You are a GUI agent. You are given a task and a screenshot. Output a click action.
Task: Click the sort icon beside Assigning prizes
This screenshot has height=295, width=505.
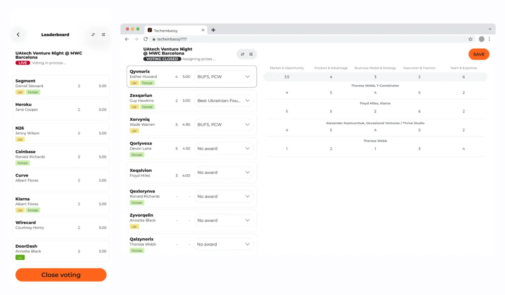(243, 54)
